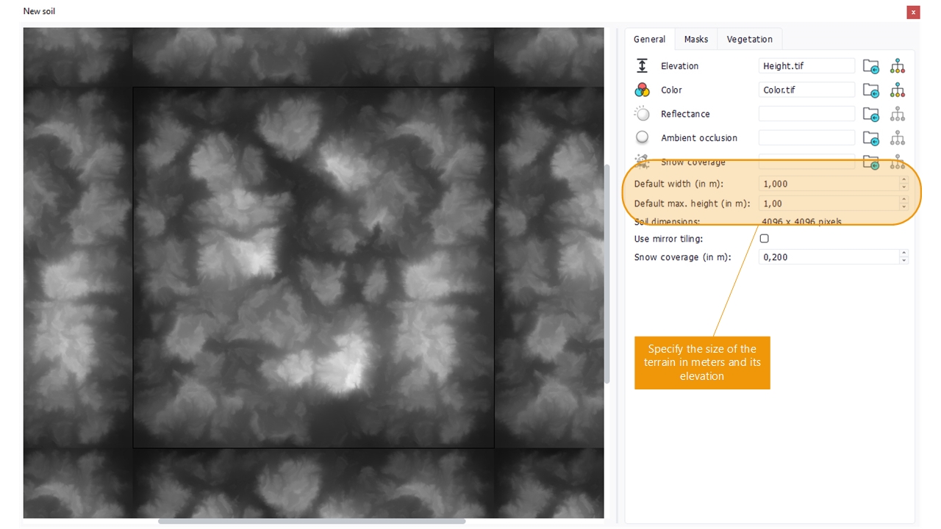Load a Reflectance map file
The width and height of the screenshot is (941, 529).
[870, 115]
